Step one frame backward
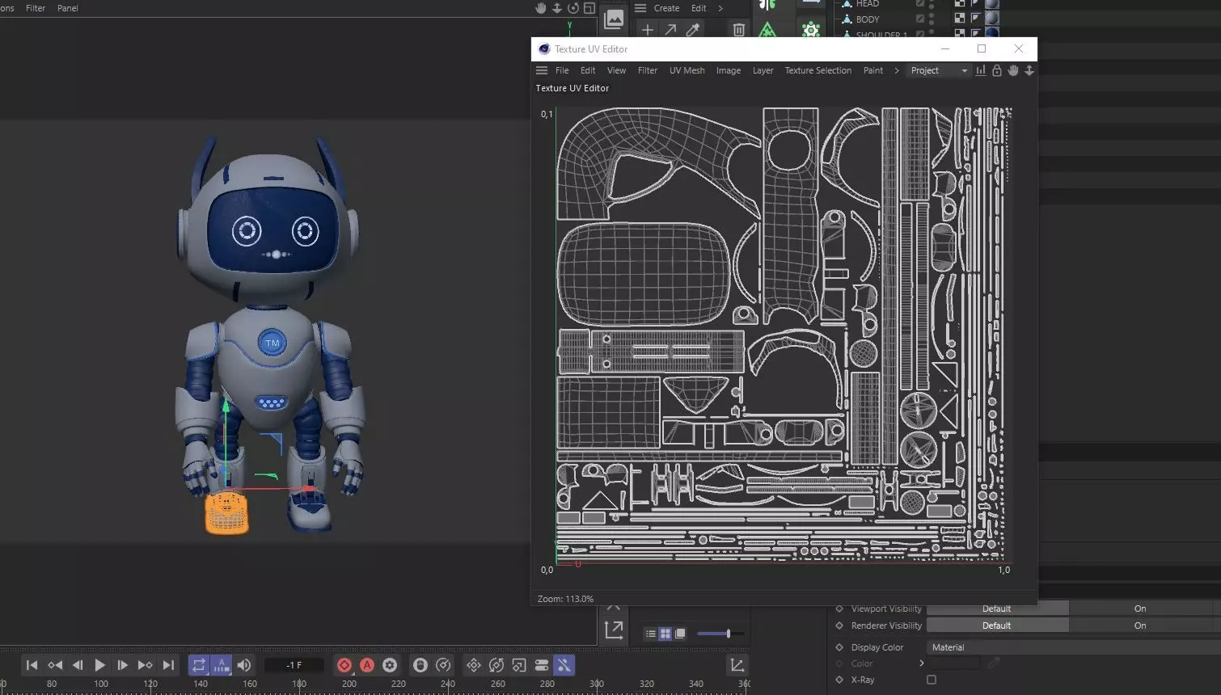This screenshot has height=695, width=1221. tap(78, 665)
